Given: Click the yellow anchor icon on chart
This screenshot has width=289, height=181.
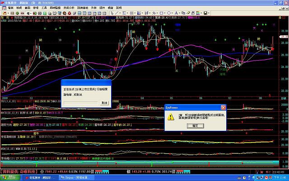Looking at the screenshot, I should click(280, 18).
